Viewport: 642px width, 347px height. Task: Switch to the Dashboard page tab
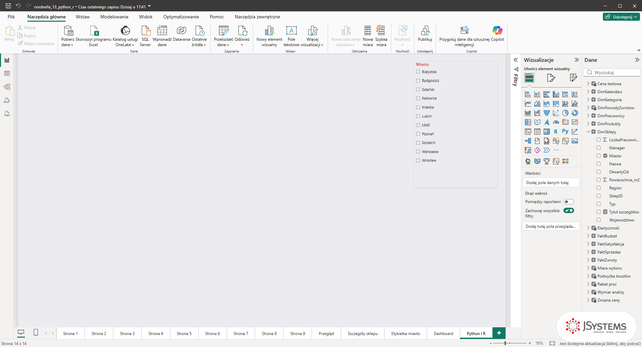pyautogui.click(x=443, y=333)
